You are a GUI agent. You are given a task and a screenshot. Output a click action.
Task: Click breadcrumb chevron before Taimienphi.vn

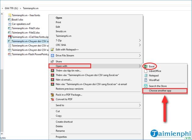(20, 8)
